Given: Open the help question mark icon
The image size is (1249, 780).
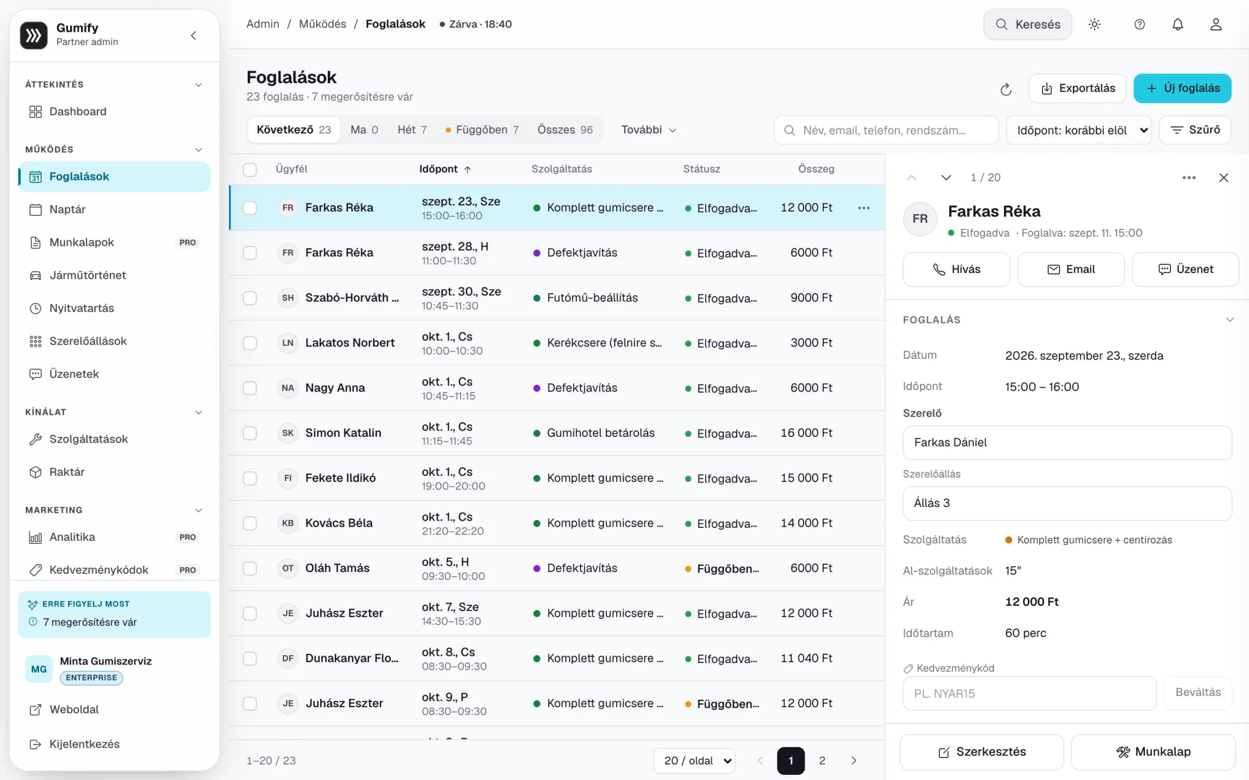Looking at the screenshot, I should [x=1139, y=24].
